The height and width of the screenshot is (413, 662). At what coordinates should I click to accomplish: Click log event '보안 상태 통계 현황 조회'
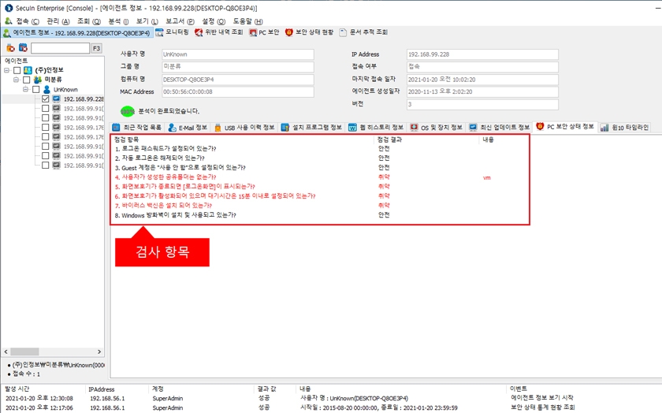coord(543,407)
